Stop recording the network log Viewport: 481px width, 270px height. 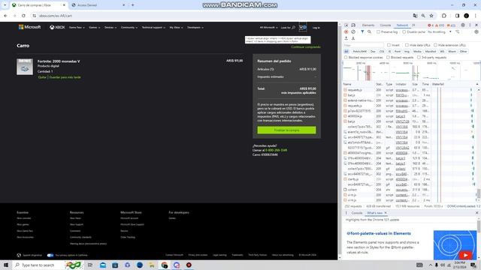coord(346,31)
